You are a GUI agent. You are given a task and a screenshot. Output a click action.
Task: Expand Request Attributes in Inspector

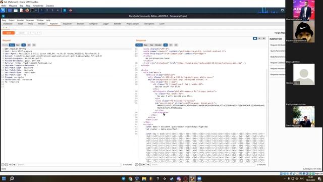pos(277,45)
